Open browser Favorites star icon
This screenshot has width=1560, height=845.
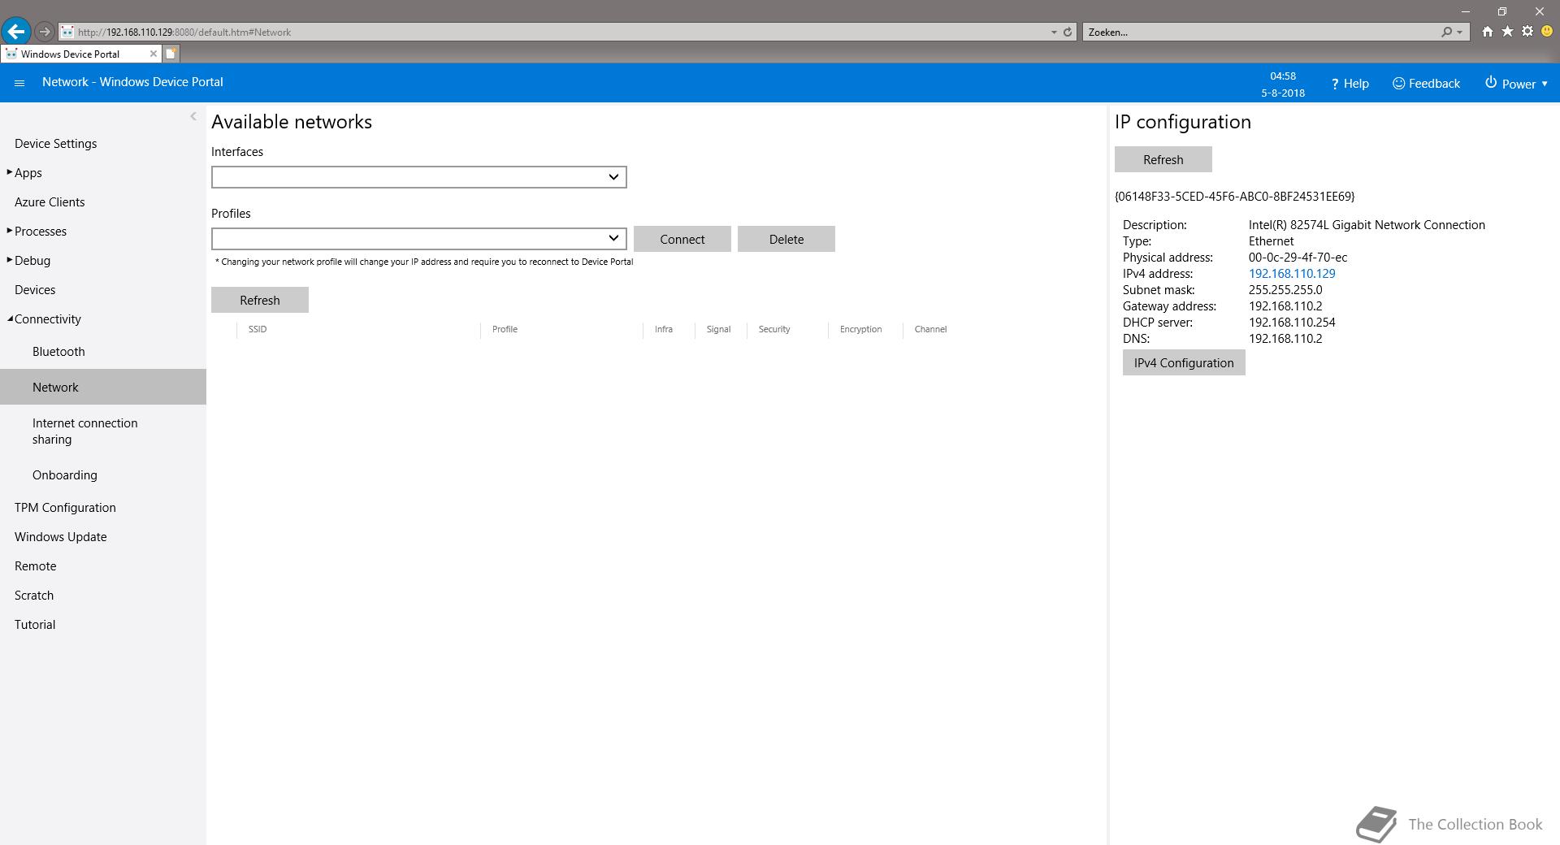[1507, 32]
